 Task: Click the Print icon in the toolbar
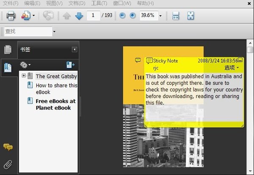11,16
